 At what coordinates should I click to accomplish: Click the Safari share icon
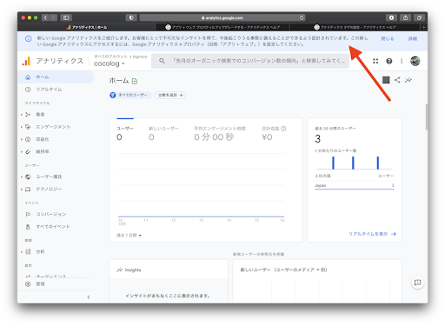pyautogui.click(x=405, y=17)
